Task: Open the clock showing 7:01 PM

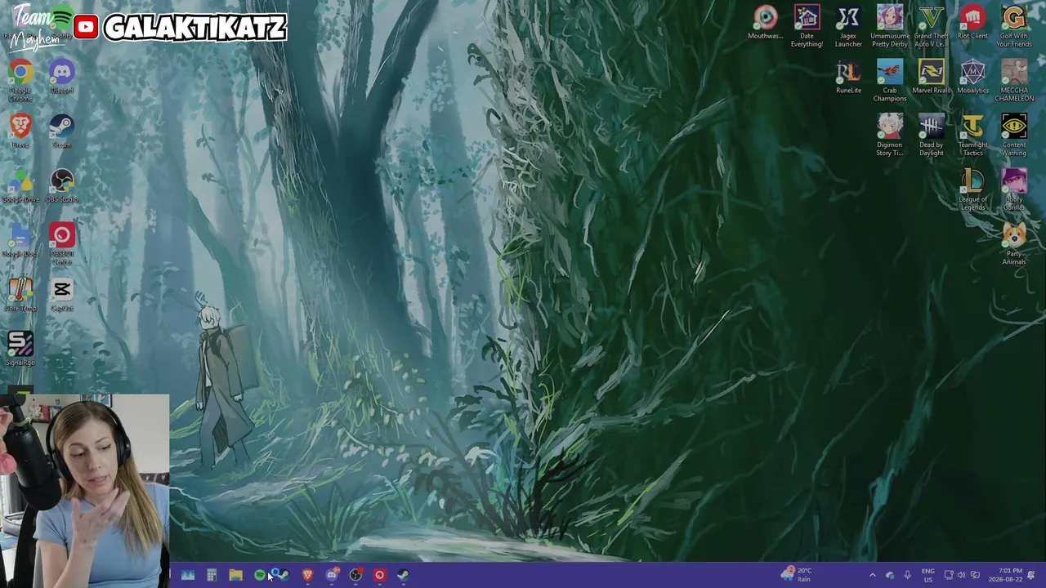Action: click(x=1005, y=575)
